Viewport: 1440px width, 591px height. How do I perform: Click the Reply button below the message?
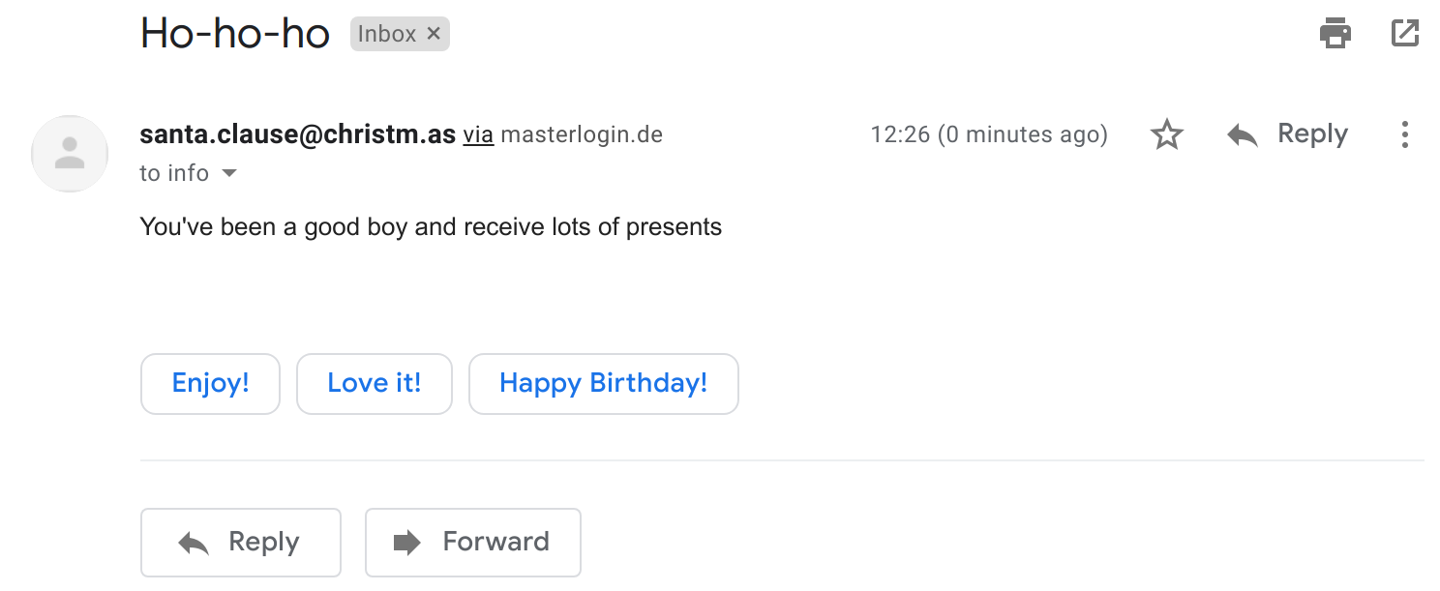pos(241,543)
